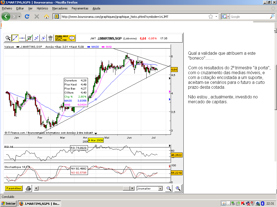Select the move or resize line tool
This screenshot has height=207, width=277.
pyautogui.click(x=36, y=38)
